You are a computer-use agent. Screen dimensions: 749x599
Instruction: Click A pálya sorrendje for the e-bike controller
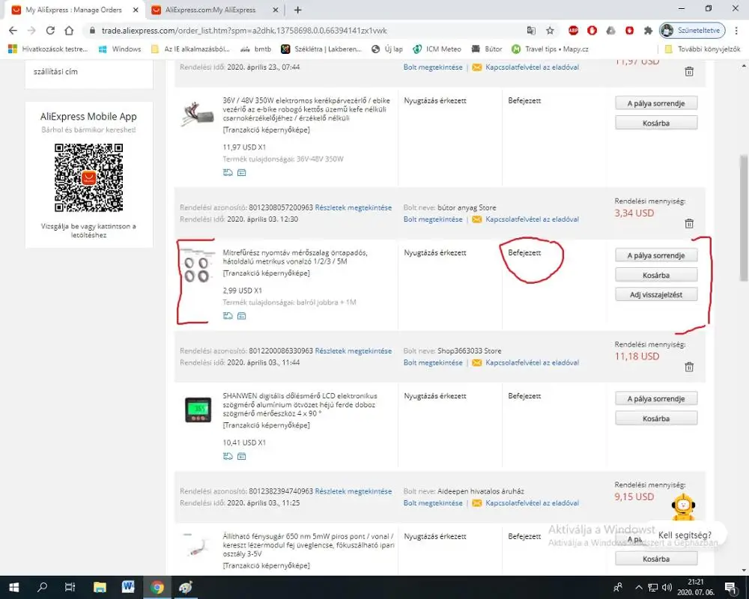(656, 103)
